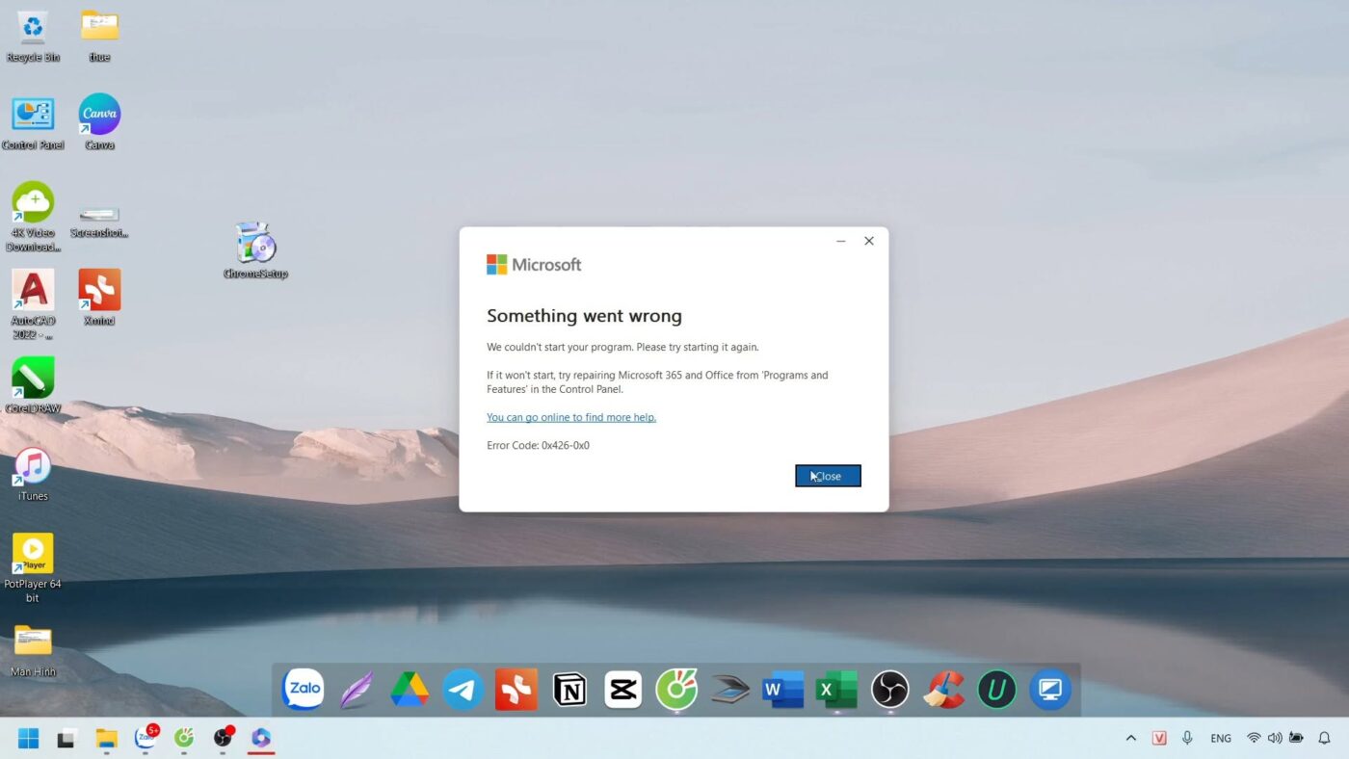Viewport: 1349px width, 759px height.
Task: Open Wi-Fi network settings in tray
Action: (x=1254, y=739)
